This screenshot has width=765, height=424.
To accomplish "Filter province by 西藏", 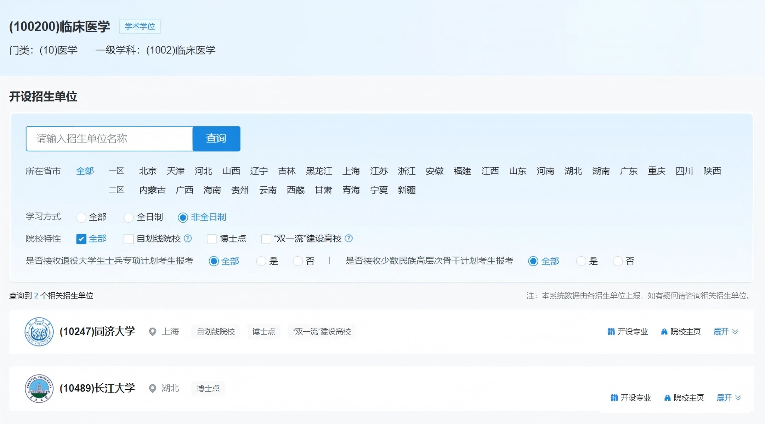I will (296, 190).
